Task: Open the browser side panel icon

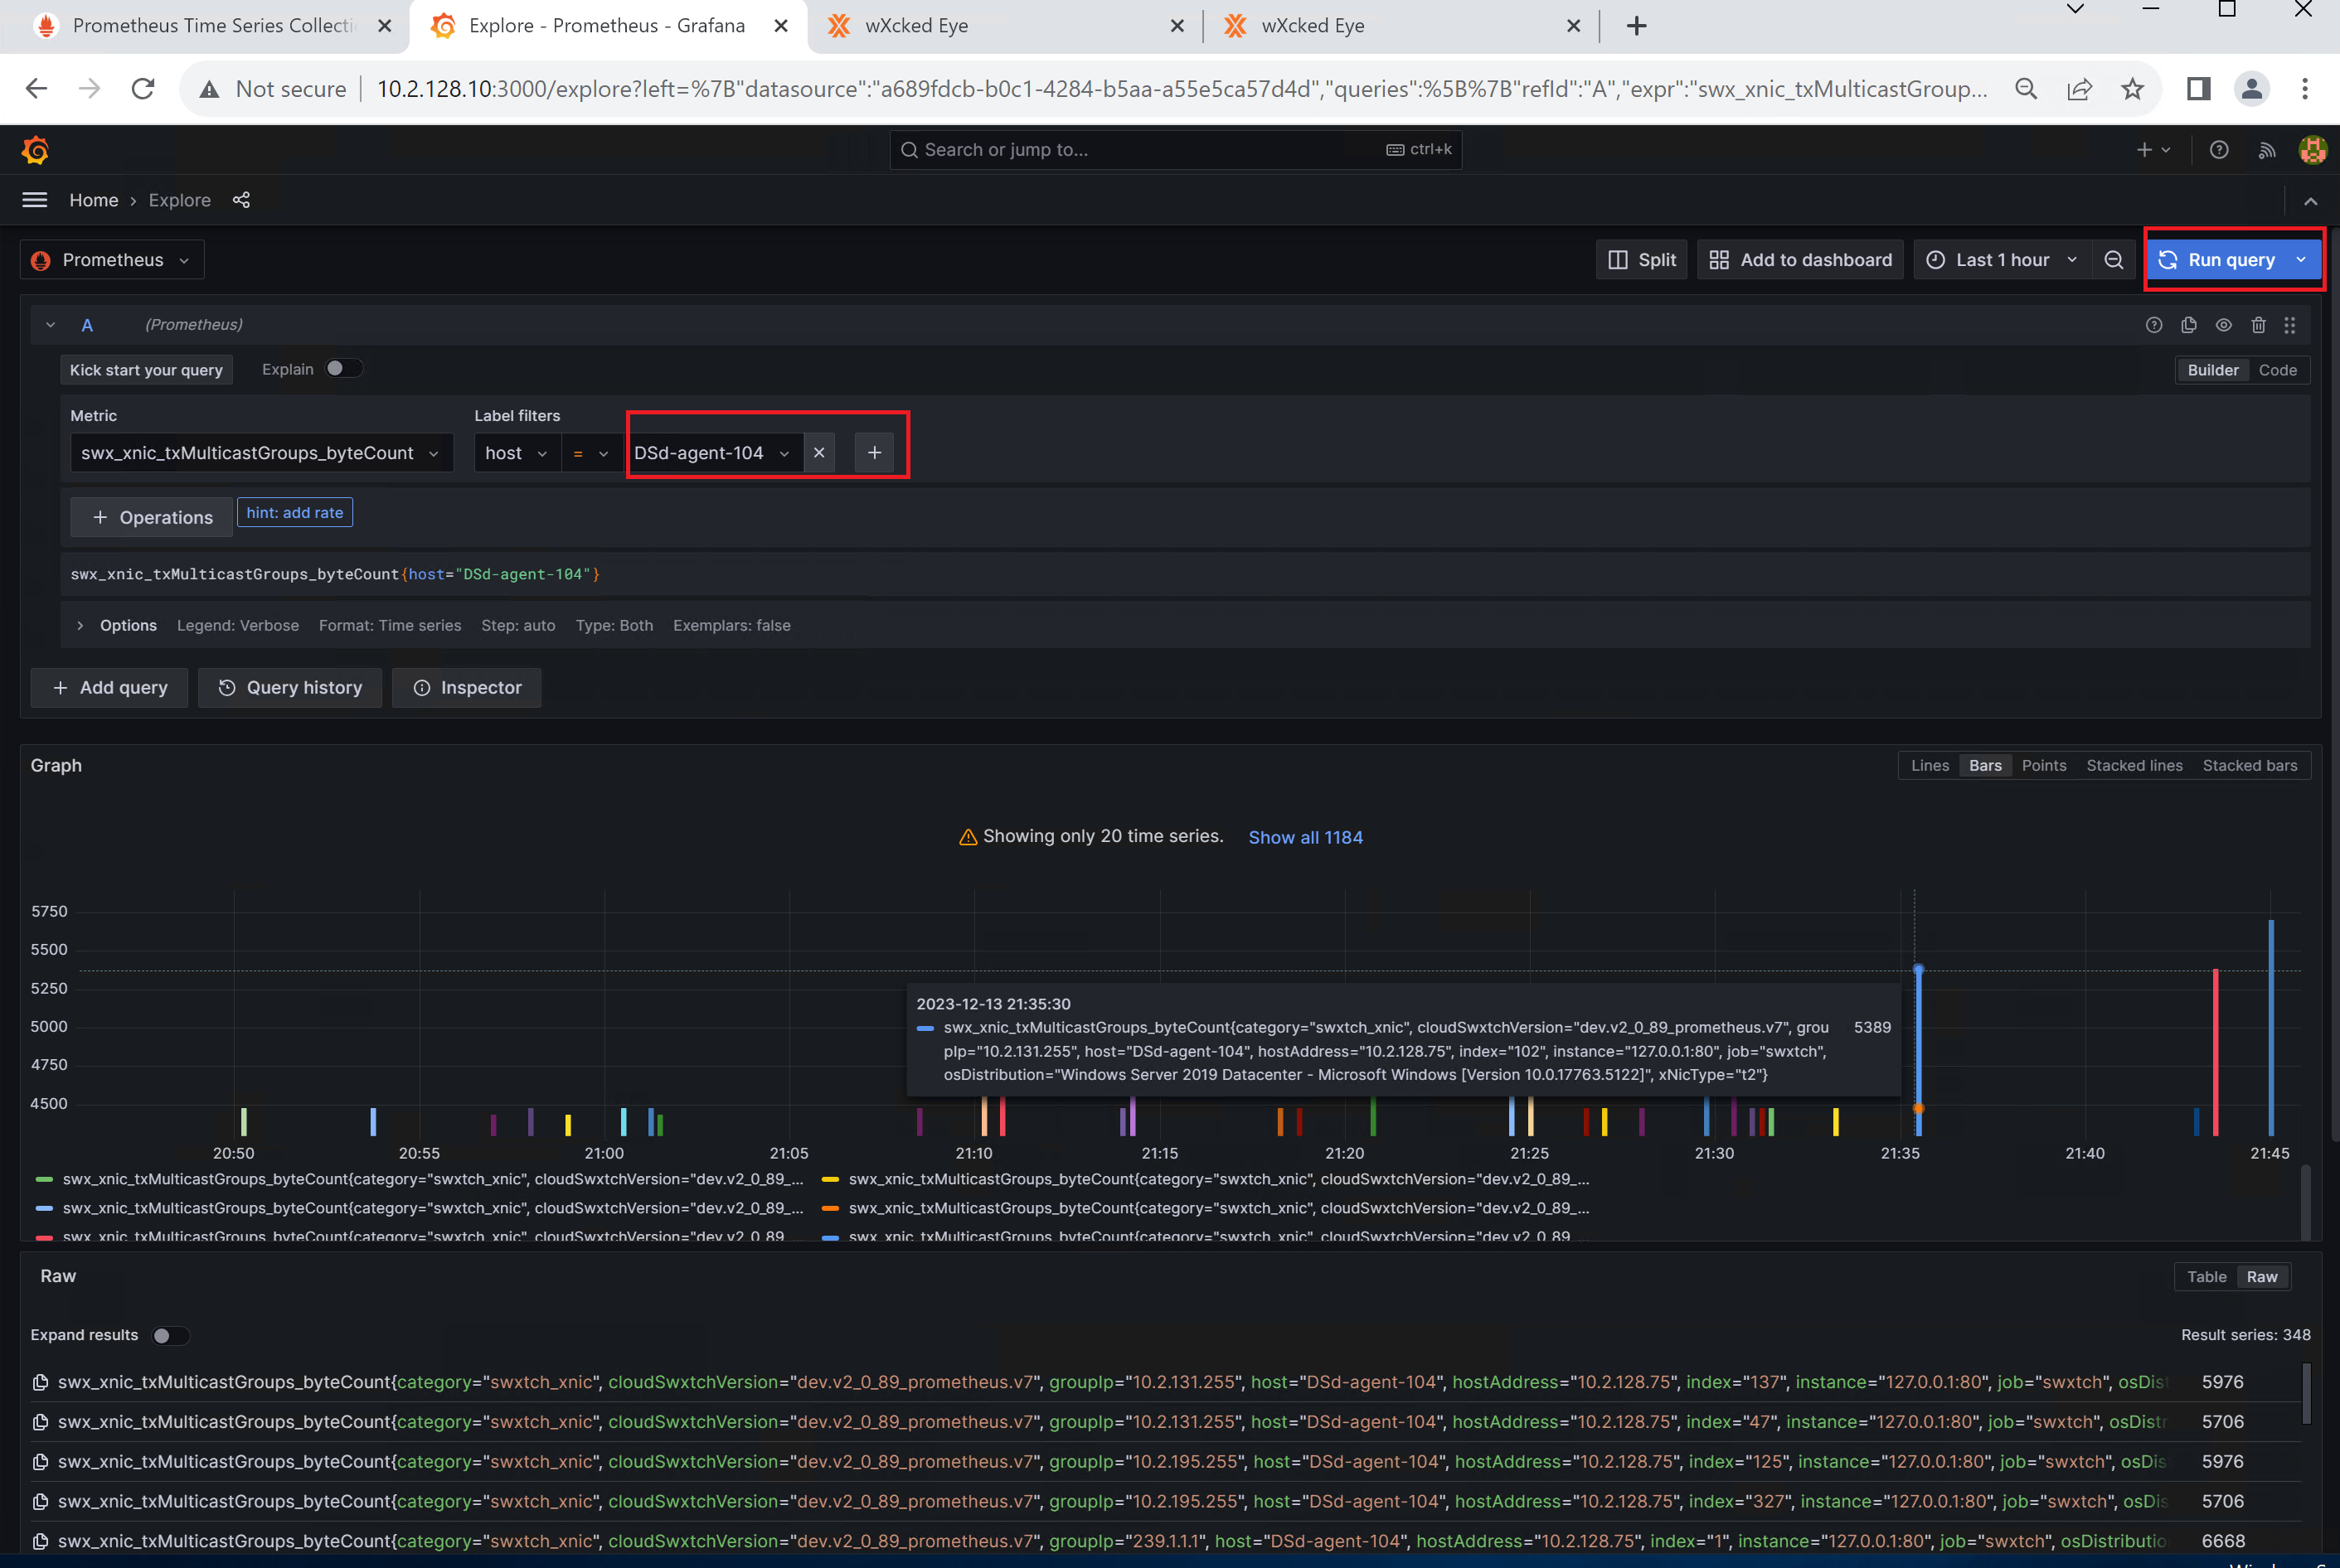Action: tap(2198, 89)
